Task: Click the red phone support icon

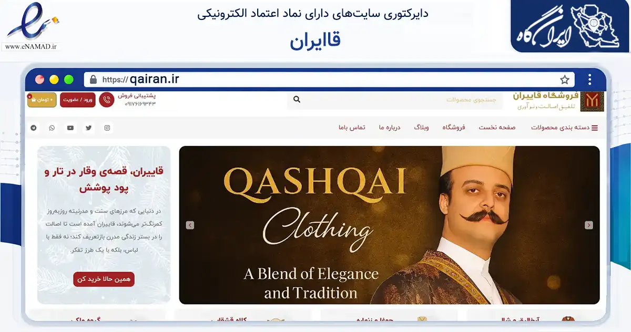Action: click(x=107, y=100)
